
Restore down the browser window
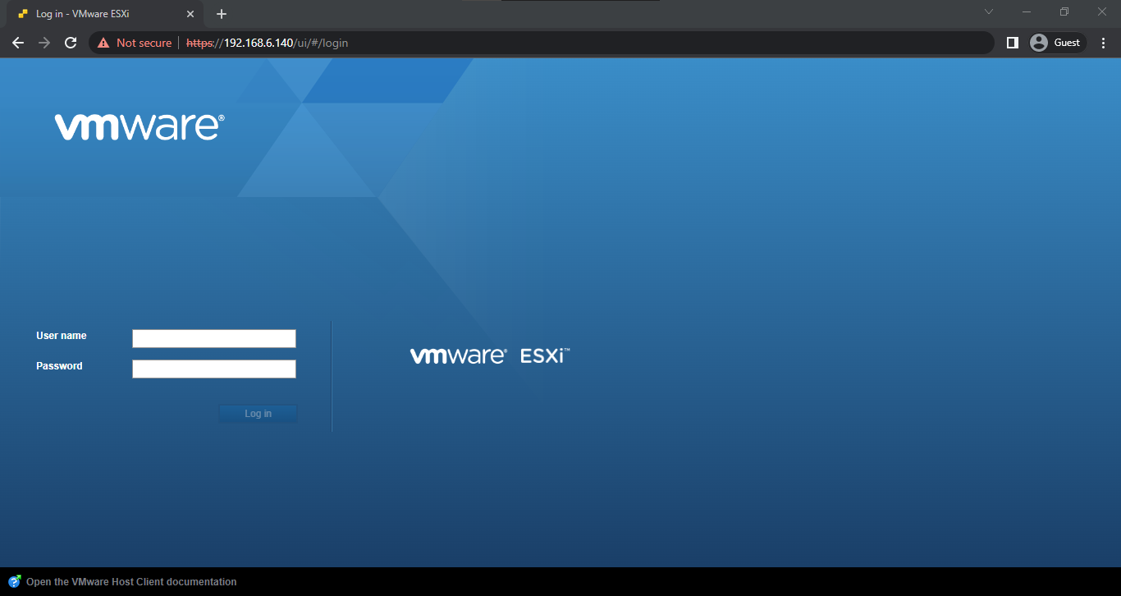pyautogui.click(x=1064, y=11)
